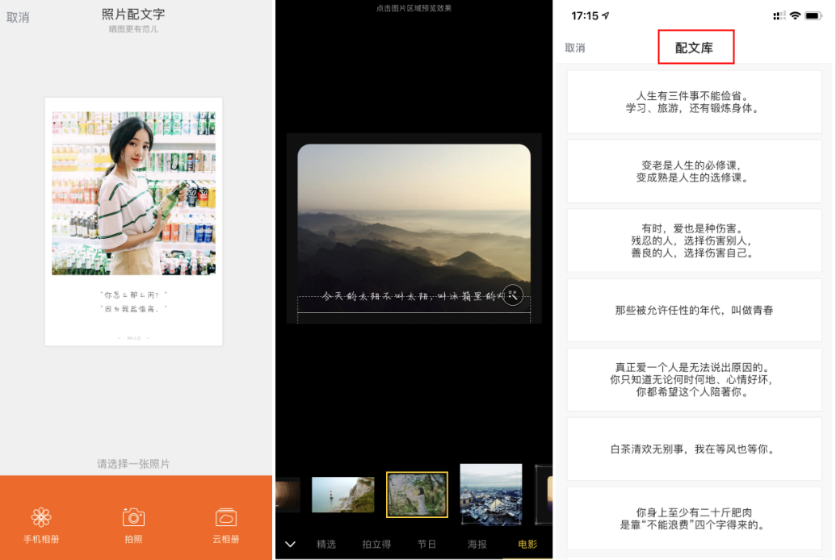Select the yellow-highlighted forest girl thumbnail

pyautogui.click(x=417, y=495)
